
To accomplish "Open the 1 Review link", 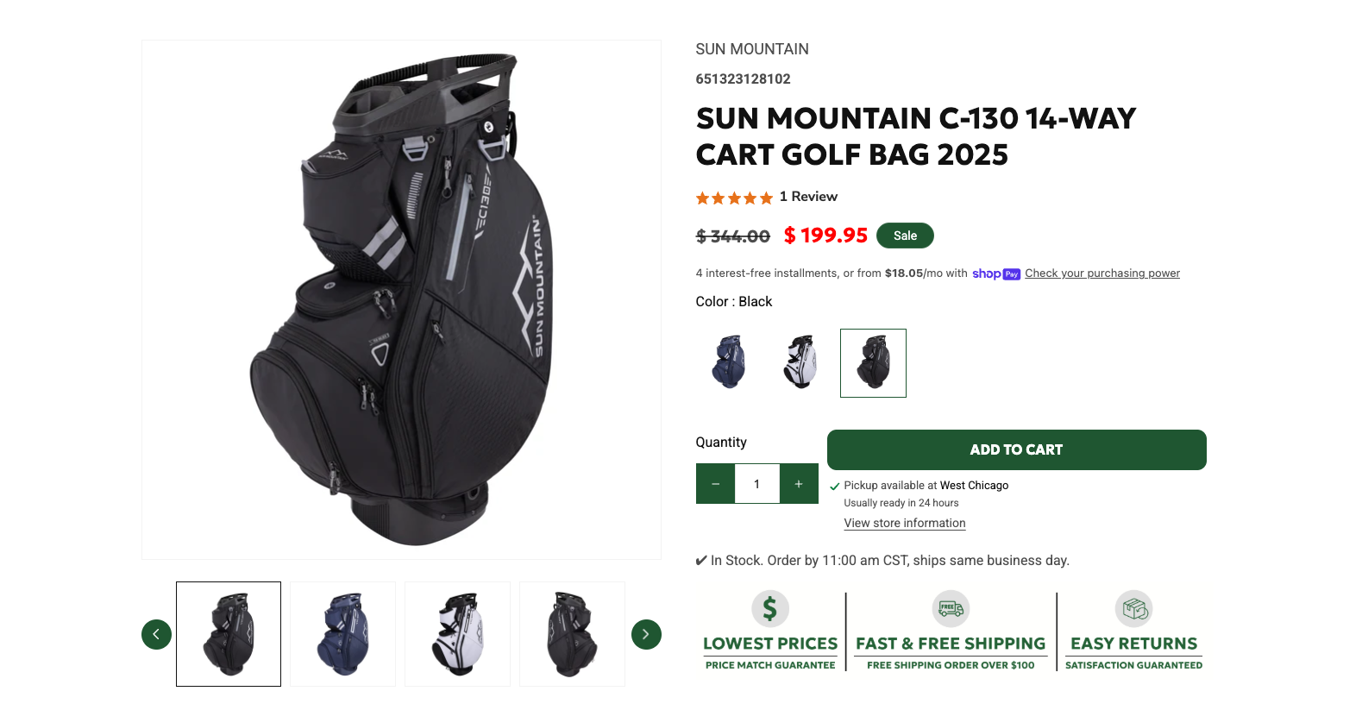I will [x=808, y=197].
